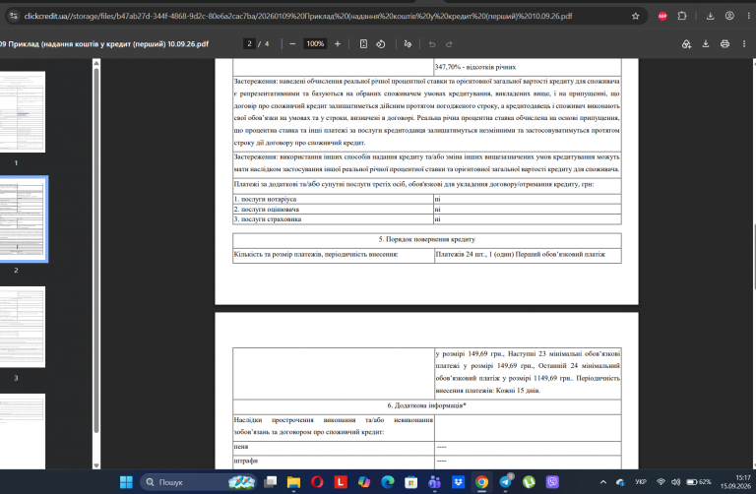Switch the УКР keyboard language
The width and height of the screenshot is (756, 494).
click(x=641, y=482)
